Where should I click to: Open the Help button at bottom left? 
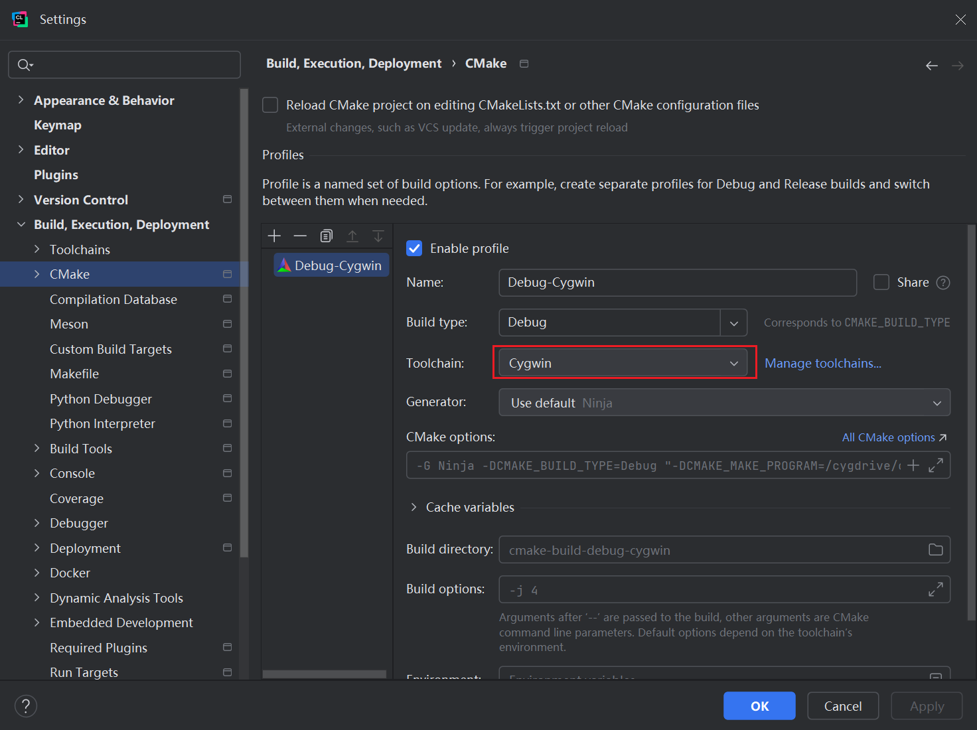coord(26,705)
